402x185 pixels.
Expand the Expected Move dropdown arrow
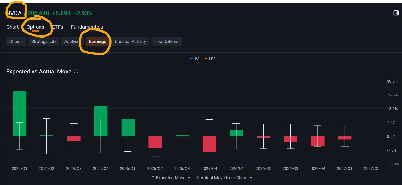(x=189, y=178)
